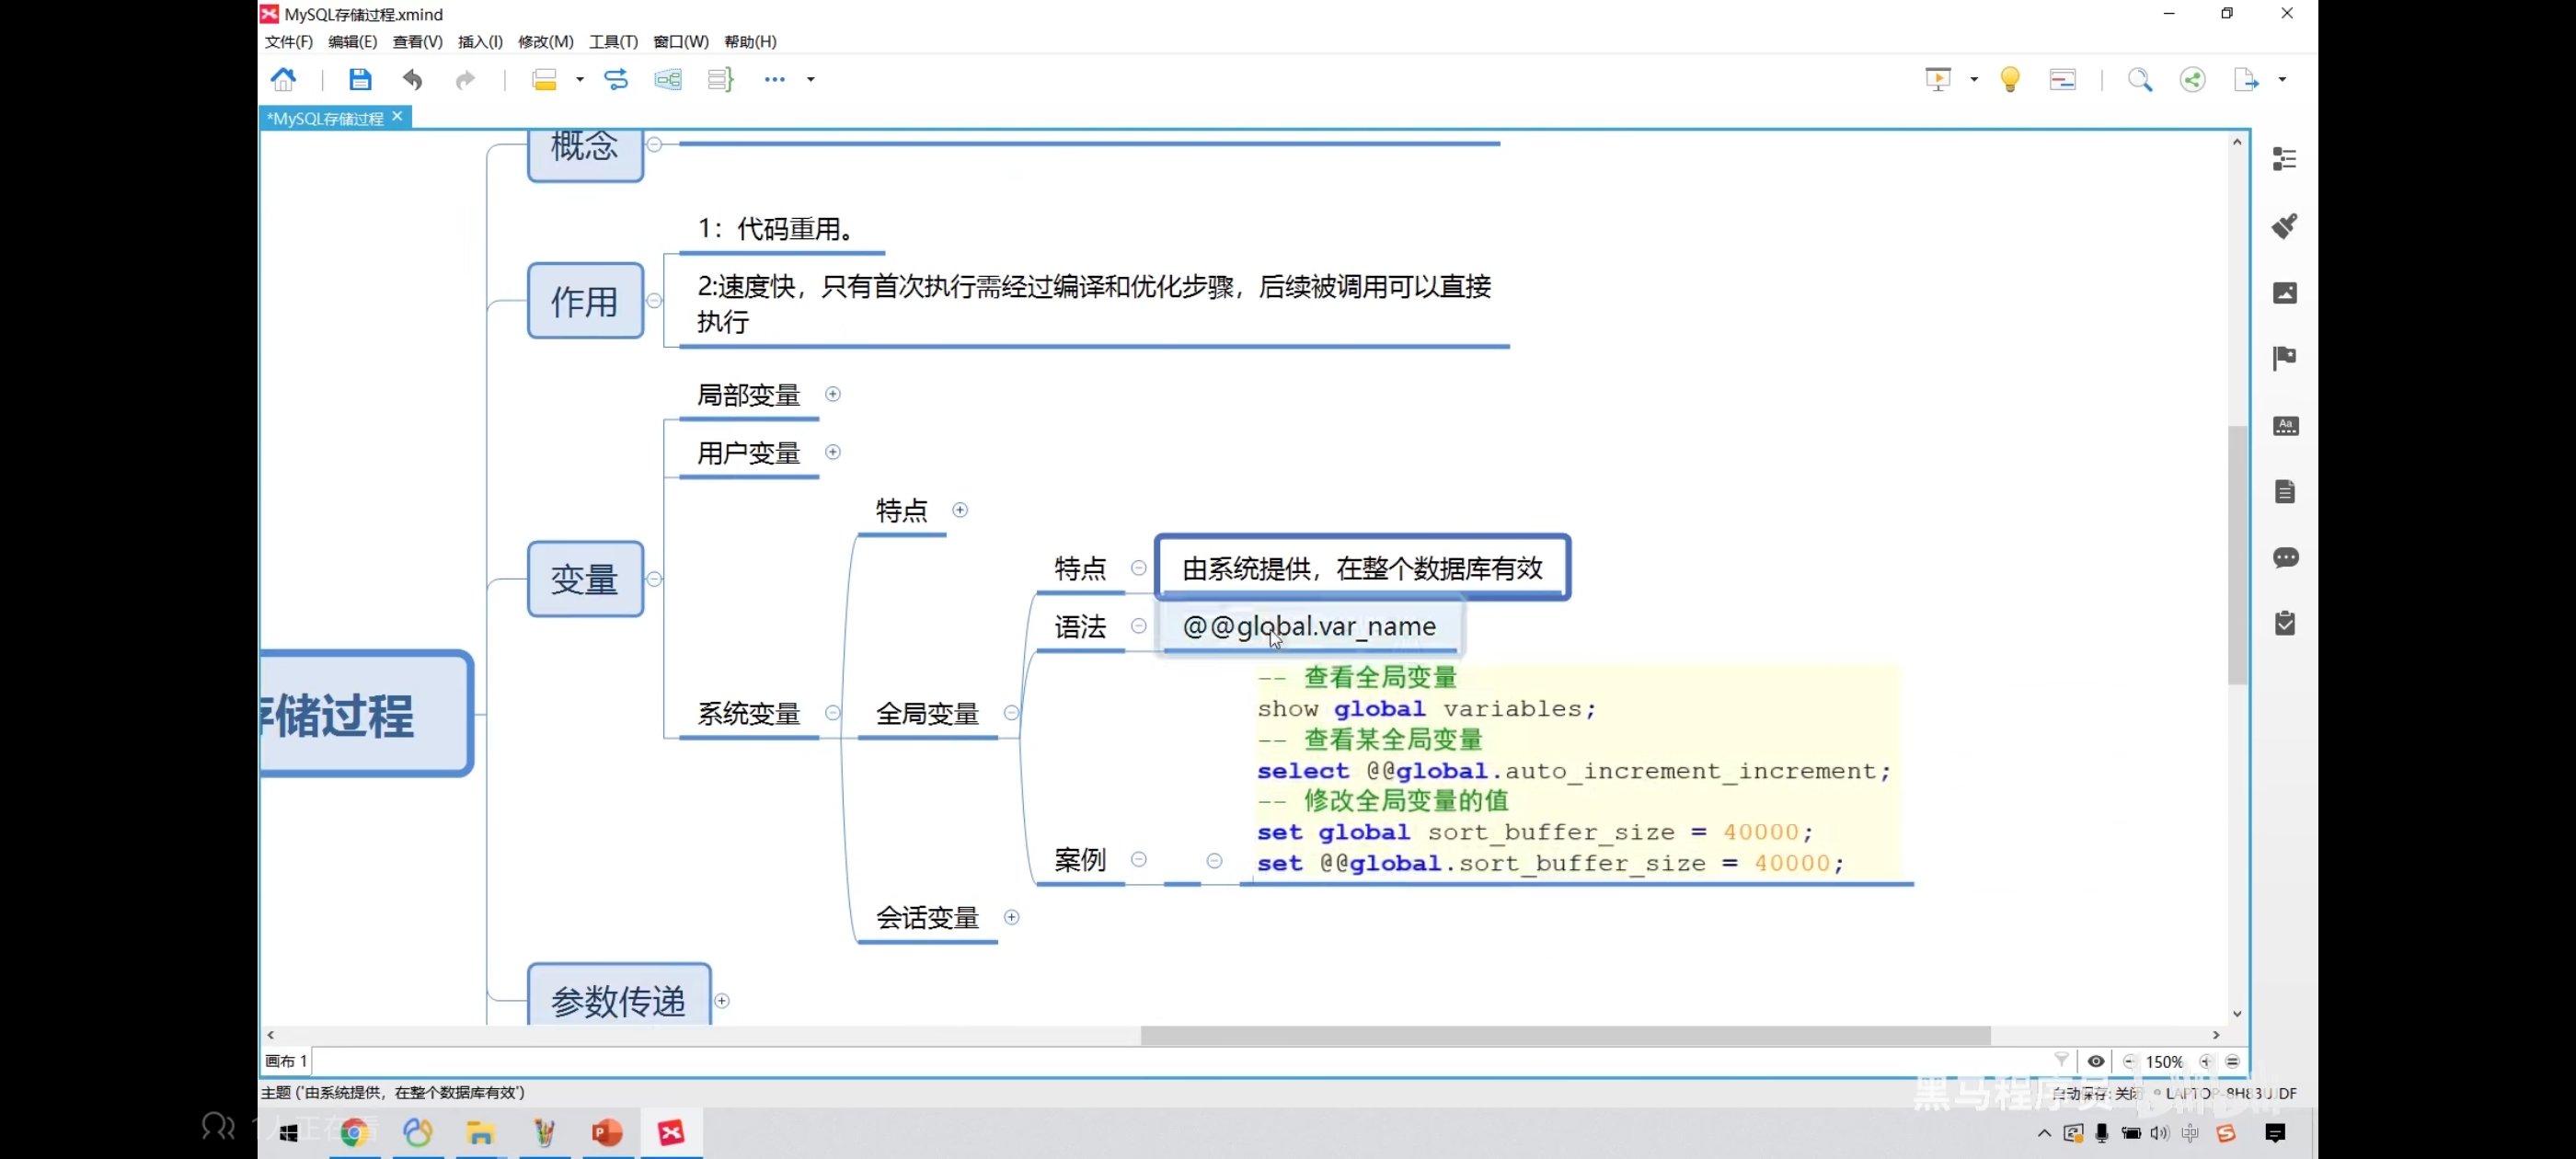Click the magnifier search icon

[2139, 79]
